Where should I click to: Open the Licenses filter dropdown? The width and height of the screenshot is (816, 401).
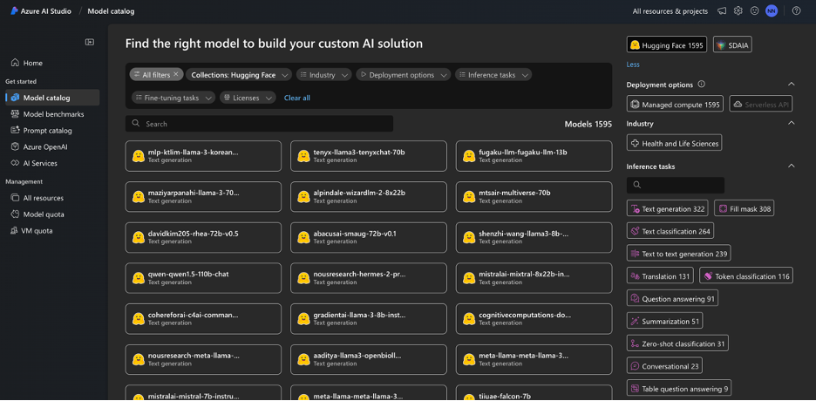[x=248, y=98]
